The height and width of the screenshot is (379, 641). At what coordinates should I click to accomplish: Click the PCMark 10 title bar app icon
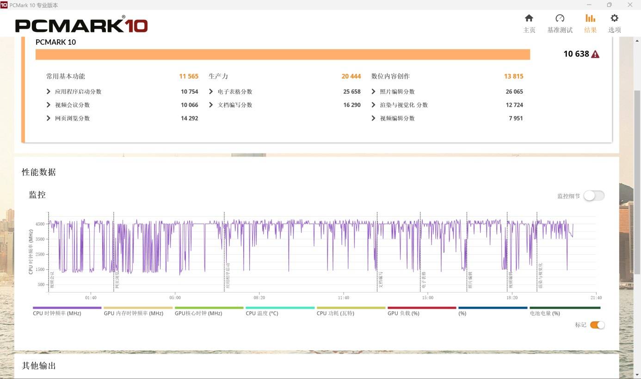[x=4, y=5]
